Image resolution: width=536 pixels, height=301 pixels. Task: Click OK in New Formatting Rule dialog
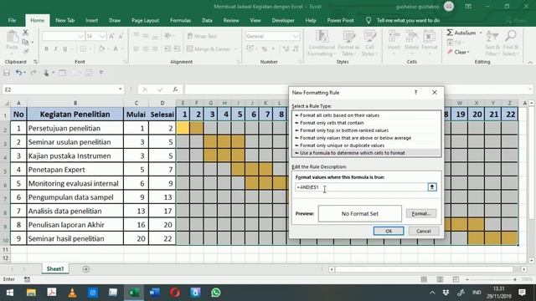[389, 231]
